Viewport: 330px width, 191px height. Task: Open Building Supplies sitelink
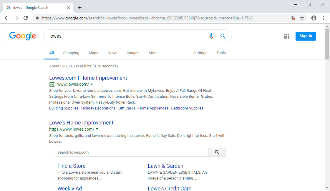click(x=64, y=108)
